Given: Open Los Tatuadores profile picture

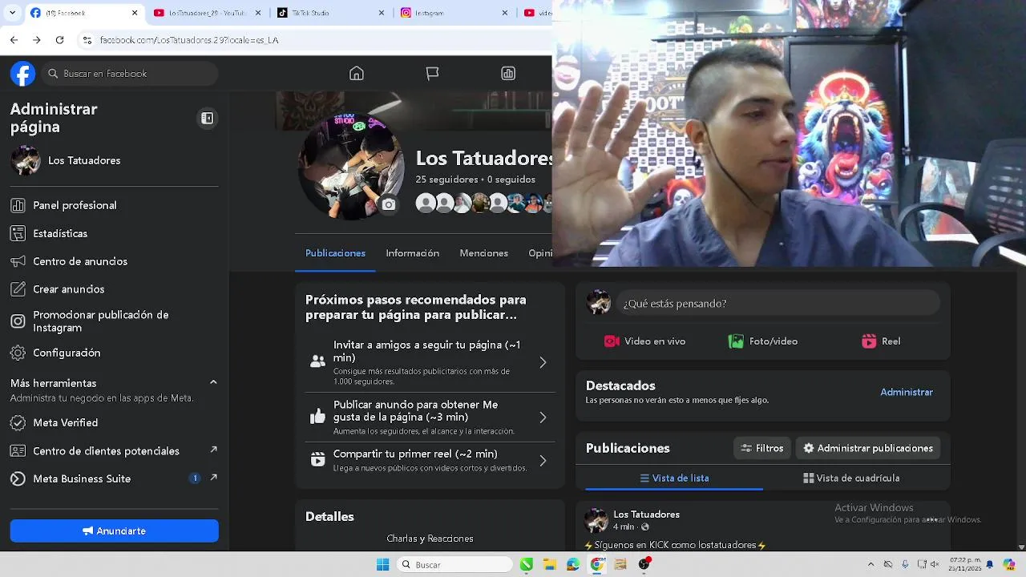Looking at the screenshot, I should click(x=351, y=167).
